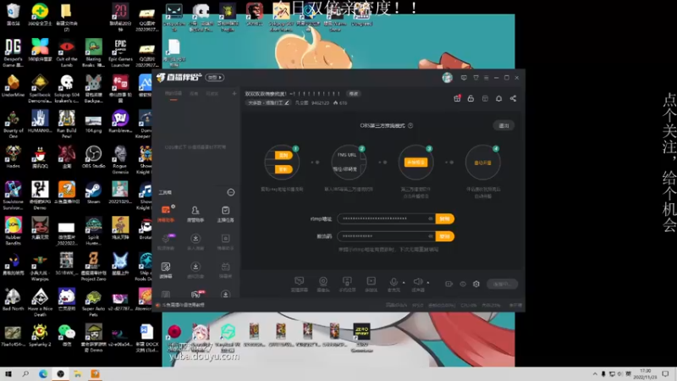The height and width of the screenshot is (381, 677).
Task: Collapse the toolbox with the round minus icon
Action: point(231,192)
